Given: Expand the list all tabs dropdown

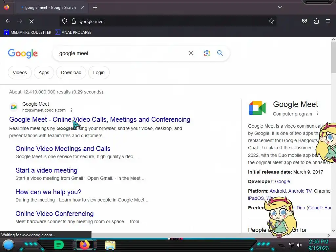Looking at the screenshot, I should pyautogui.click(x=280, y=7).
